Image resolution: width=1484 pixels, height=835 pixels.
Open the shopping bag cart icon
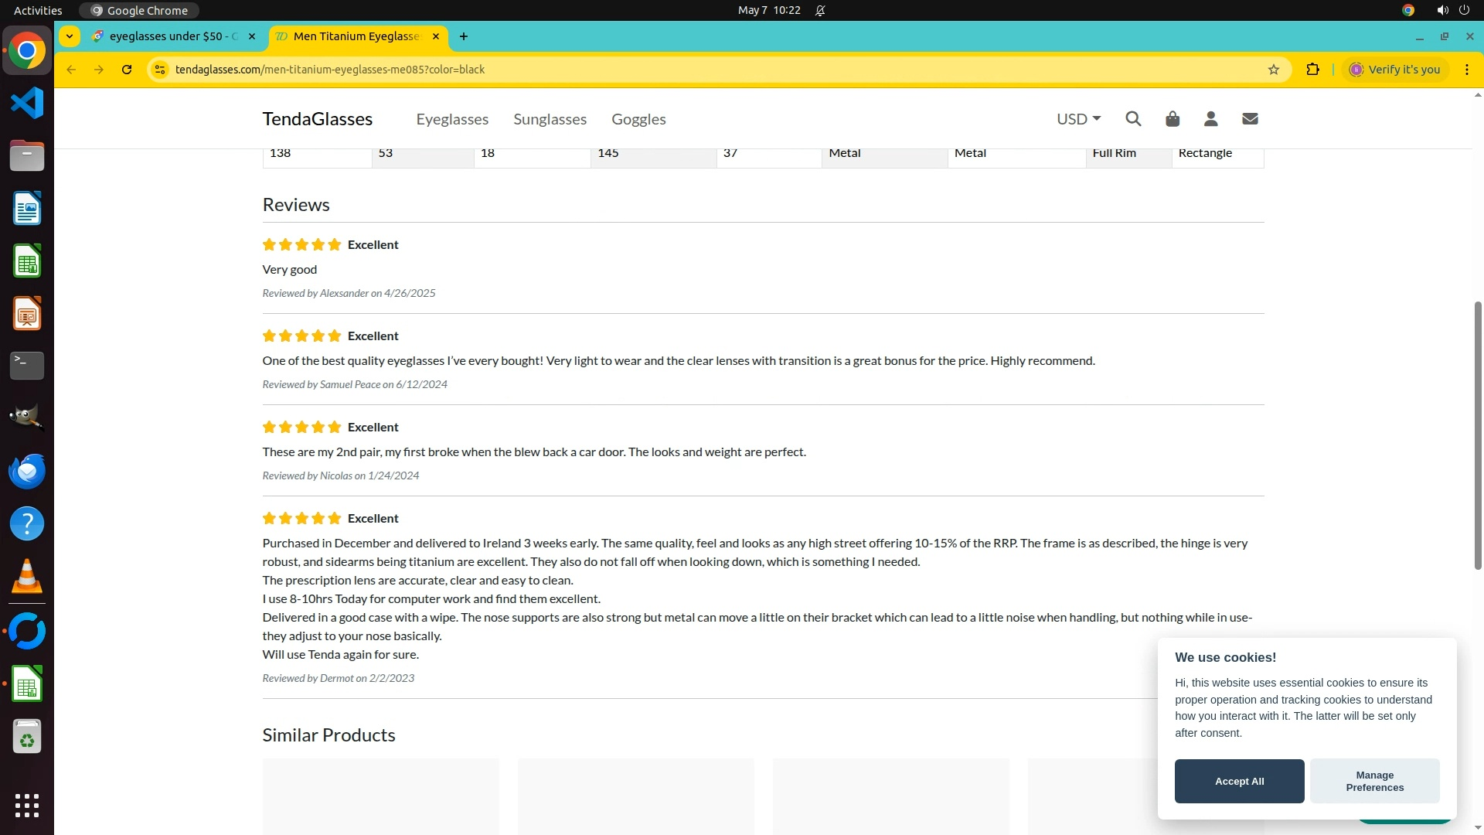pos(1173,119)
